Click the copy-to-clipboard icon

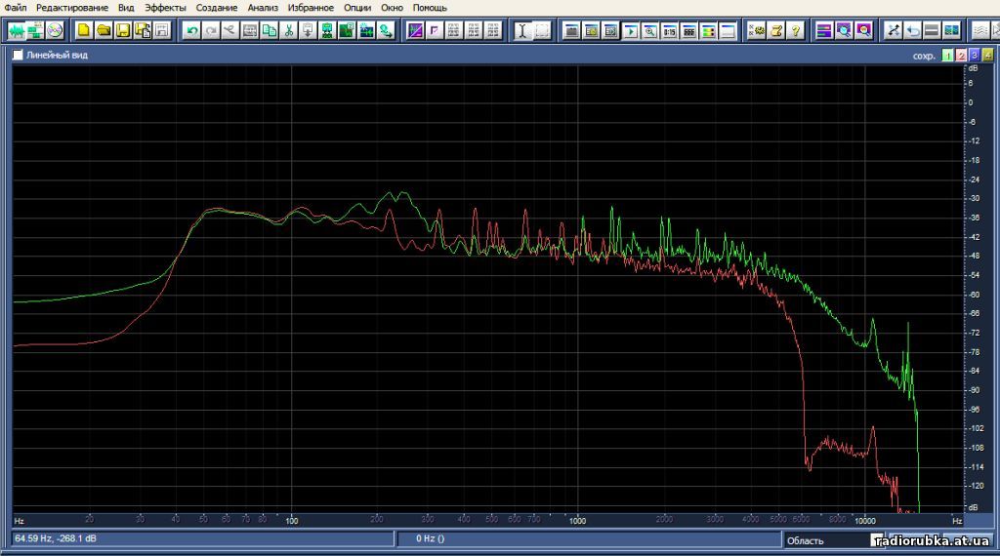click(x=270, y=30)
